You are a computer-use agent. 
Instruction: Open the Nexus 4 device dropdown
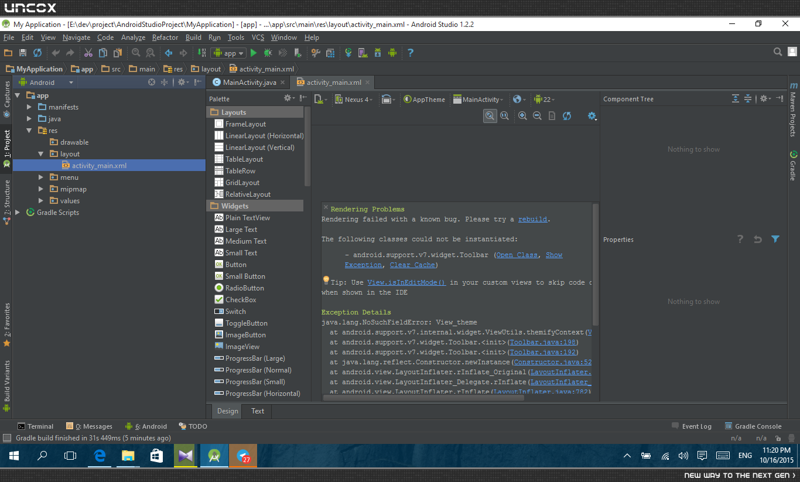pos(354,99)
